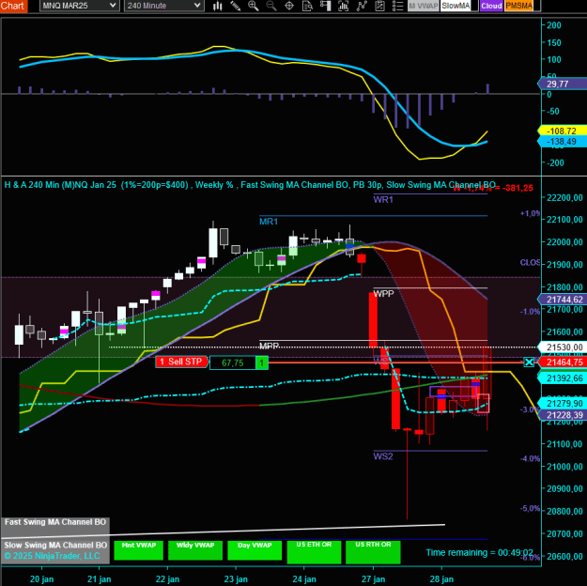Click the 21 jan date label

pyautogui.click(x=100, y=579)
